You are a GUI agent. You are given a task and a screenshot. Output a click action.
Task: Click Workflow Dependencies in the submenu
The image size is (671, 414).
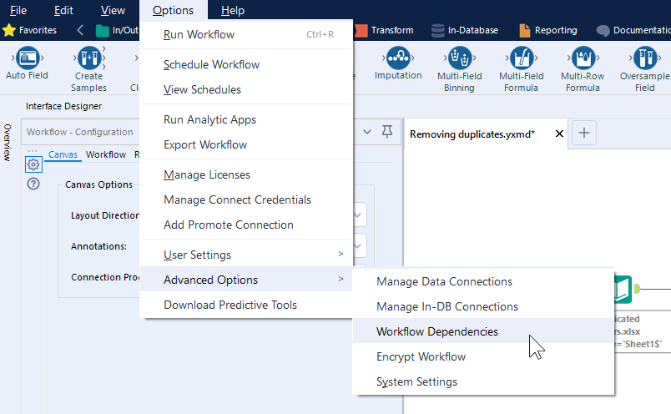[436, 331]
